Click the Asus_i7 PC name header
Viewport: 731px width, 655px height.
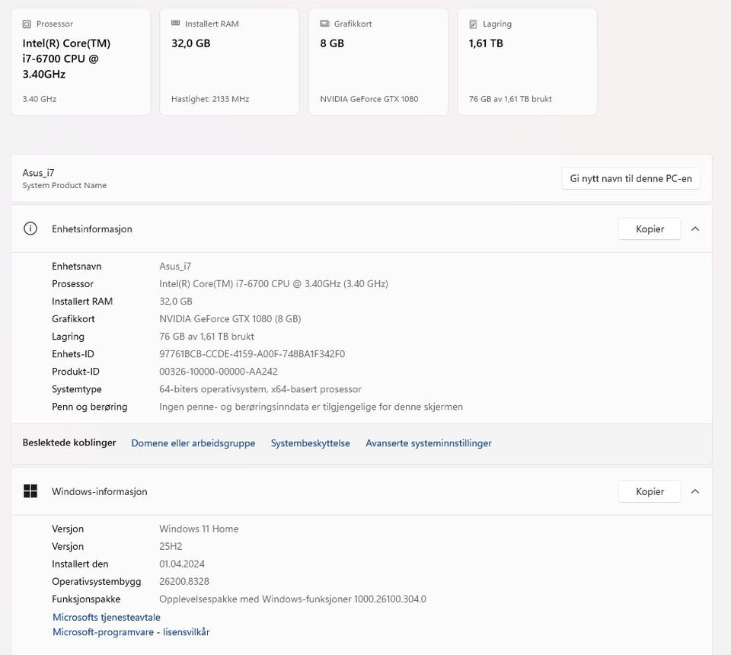38,173
